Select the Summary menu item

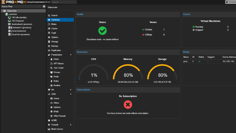pyautogui.click(x=60, y=20)
